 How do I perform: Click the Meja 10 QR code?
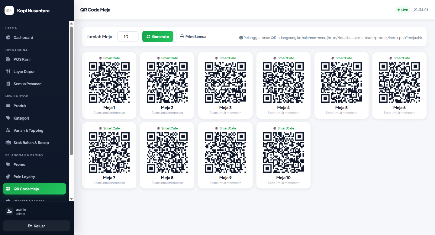tap(283, 153)
